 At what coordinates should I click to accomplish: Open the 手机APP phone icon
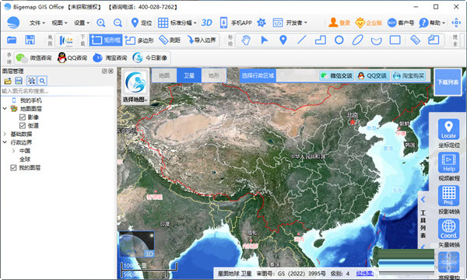pyautogui.click(x=223, y=23)
